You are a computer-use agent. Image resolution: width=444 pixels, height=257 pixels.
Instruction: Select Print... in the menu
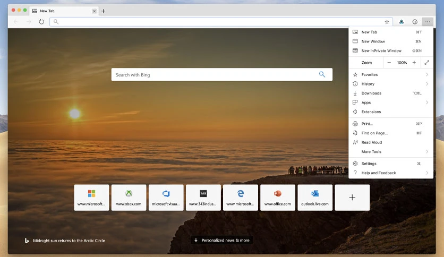point(391,124)
